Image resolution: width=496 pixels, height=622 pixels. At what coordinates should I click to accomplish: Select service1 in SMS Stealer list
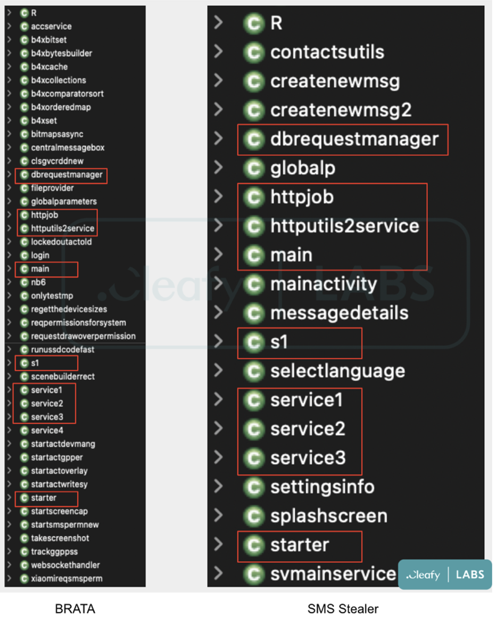pos(307,400)
